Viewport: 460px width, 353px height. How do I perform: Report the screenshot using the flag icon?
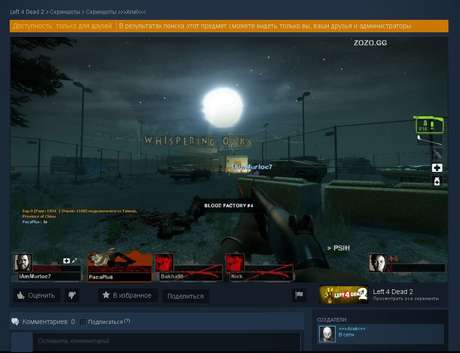pos(299,295)
